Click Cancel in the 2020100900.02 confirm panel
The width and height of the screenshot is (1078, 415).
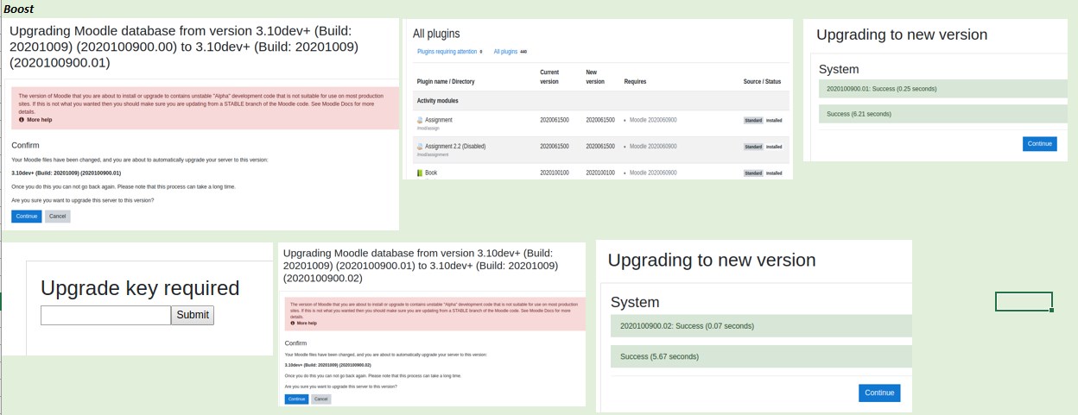click(321, 399)
